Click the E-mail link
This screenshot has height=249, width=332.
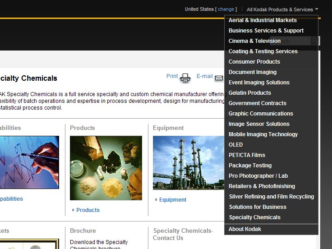[x=204, y=76]
